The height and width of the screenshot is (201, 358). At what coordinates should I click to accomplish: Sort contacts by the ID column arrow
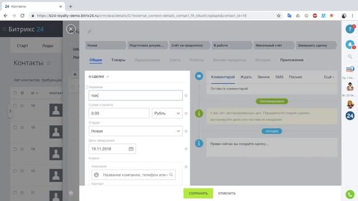click(x=37, y=93)
